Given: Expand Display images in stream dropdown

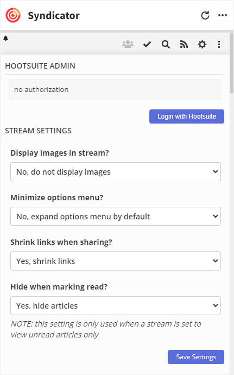Looking at the screenshot, I should [116, 171].
